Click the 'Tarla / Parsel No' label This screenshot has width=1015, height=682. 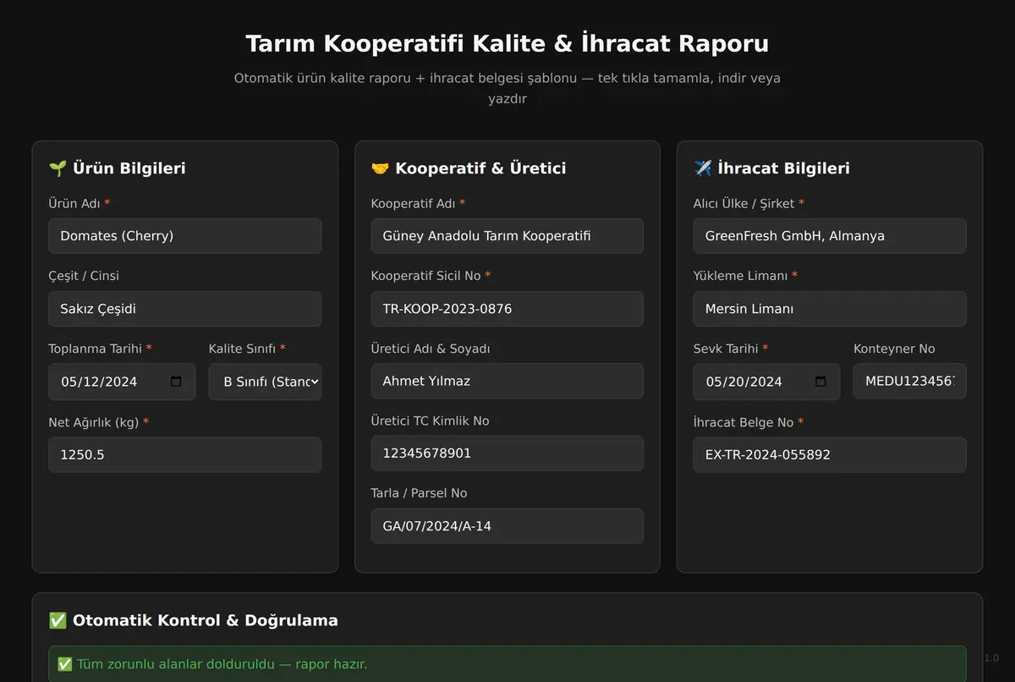[x=419, y=493]
